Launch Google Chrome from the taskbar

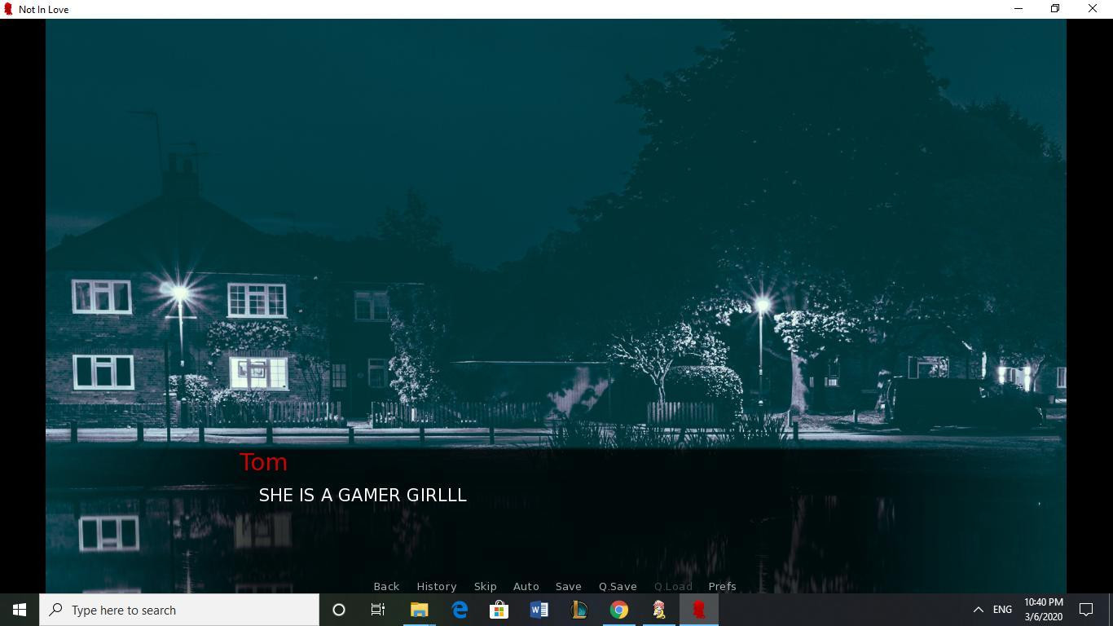click(x=619, y=610)
